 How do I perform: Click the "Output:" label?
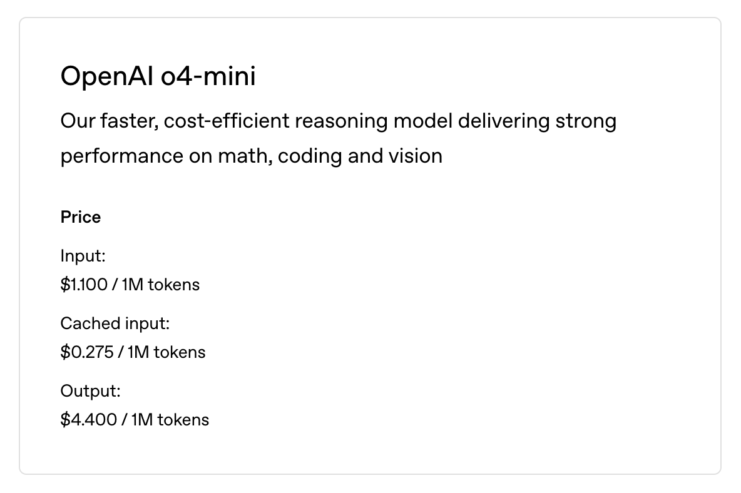pos(90,391)
